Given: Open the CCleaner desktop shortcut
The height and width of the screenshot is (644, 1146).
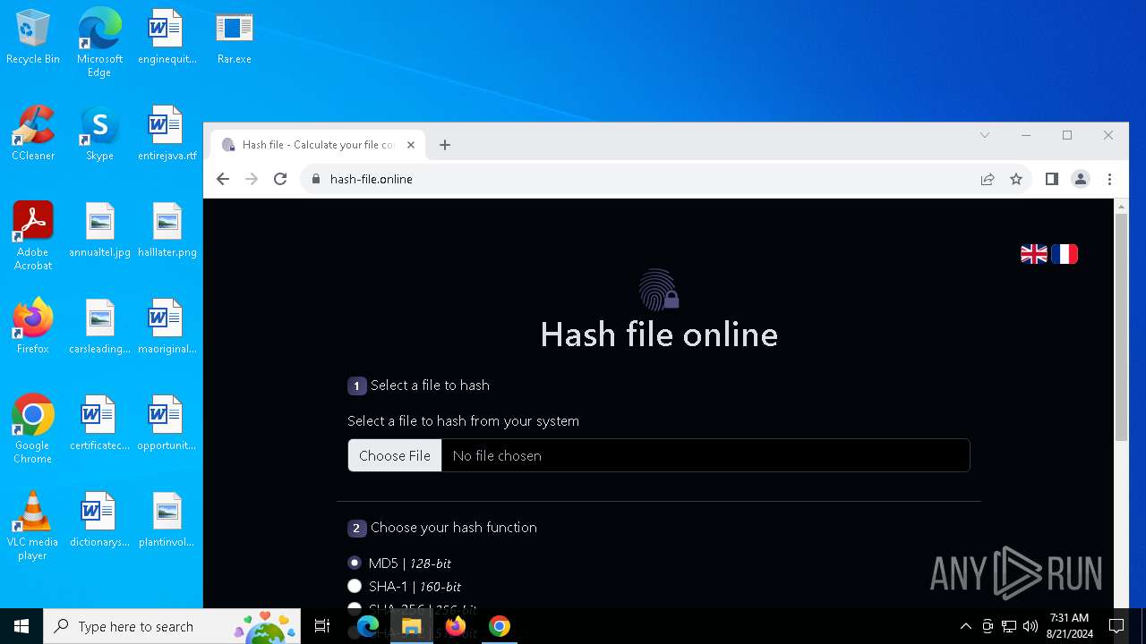Looking at the screenshot, I should click(x=33, y=134).
